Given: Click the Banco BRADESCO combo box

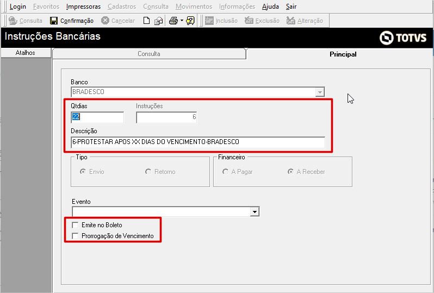Looking at the screenshot, I should pos(197,92).
